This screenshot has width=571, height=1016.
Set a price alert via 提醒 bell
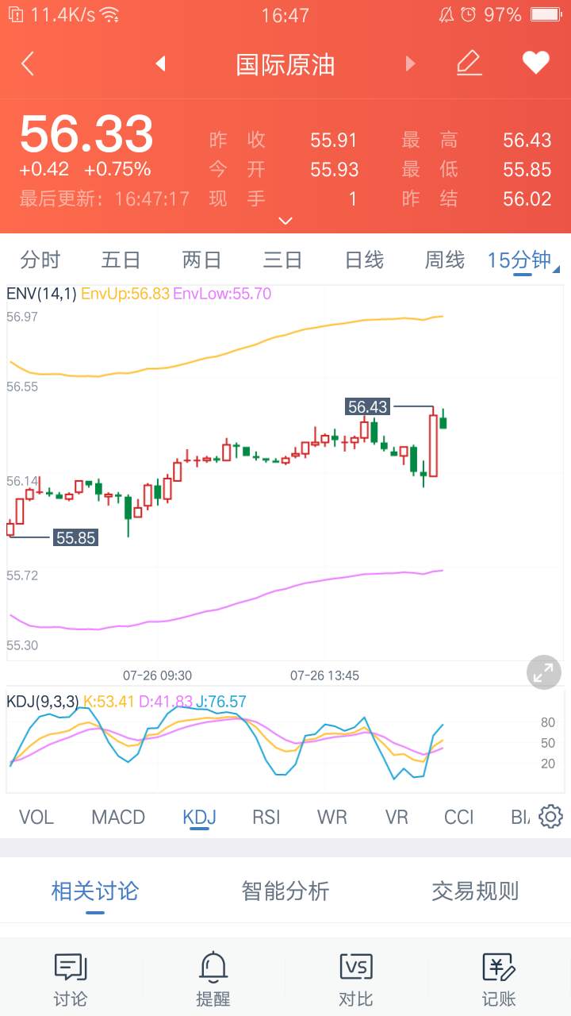[213, 979]
